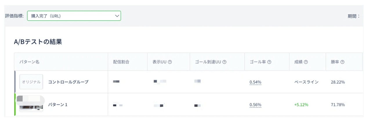Click the オリジナル thumbnail
The image size is (369, 120).
coord(31,82)
